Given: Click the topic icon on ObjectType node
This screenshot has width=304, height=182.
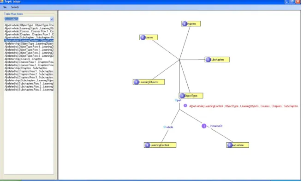Looking at the screenshot, I should (x=182, y=96).
